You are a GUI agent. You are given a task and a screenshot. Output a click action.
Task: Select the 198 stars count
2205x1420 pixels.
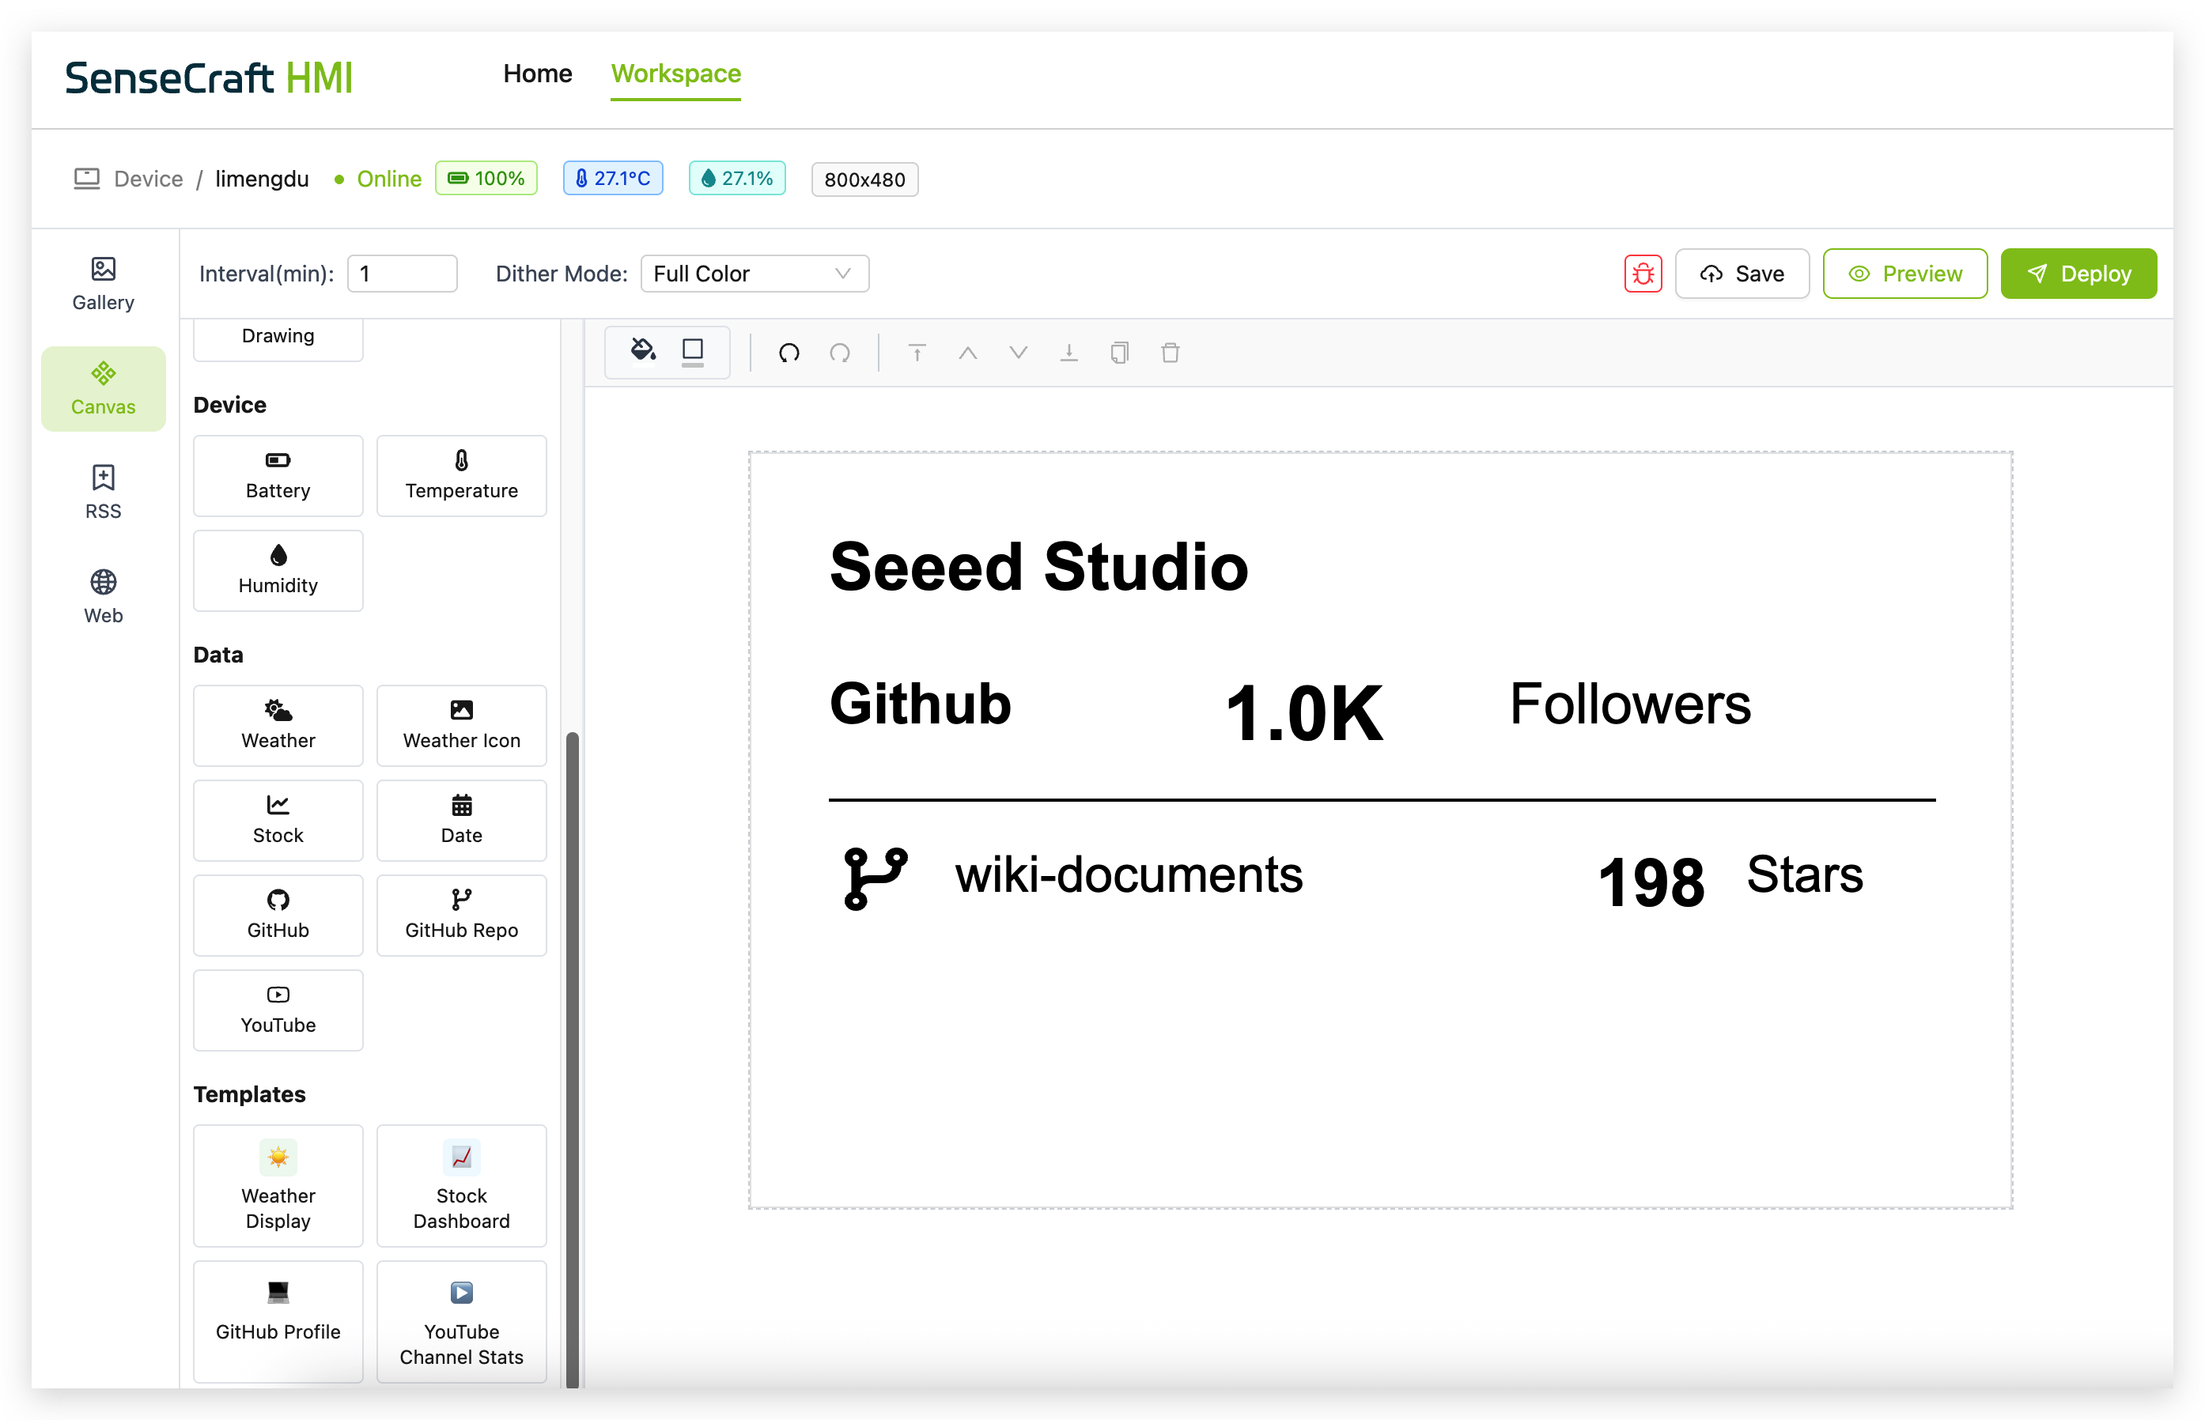tap(1651, 882)
